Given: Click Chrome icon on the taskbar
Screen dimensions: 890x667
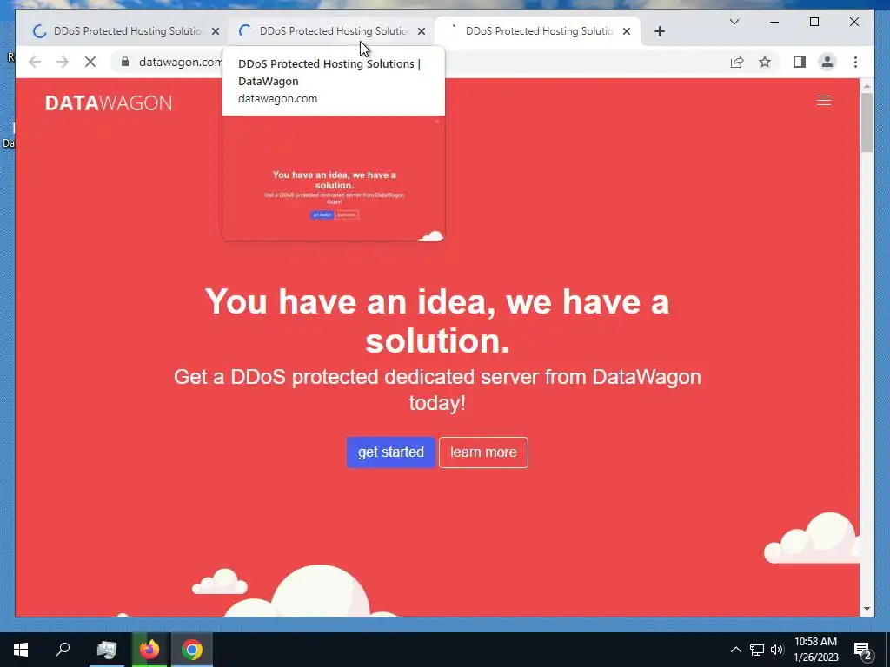Looking at the screenshot, I should tap(192, 650).
